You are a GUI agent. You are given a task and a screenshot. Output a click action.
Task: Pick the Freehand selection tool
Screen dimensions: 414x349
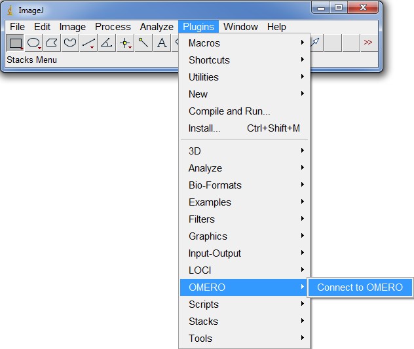click(x=70, y=43)
